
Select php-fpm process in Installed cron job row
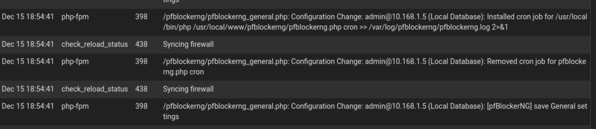click(x=75, y=17)
